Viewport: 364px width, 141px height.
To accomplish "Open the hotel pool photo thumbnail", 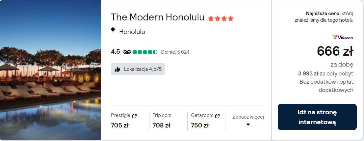I will (x=50, y=70).
